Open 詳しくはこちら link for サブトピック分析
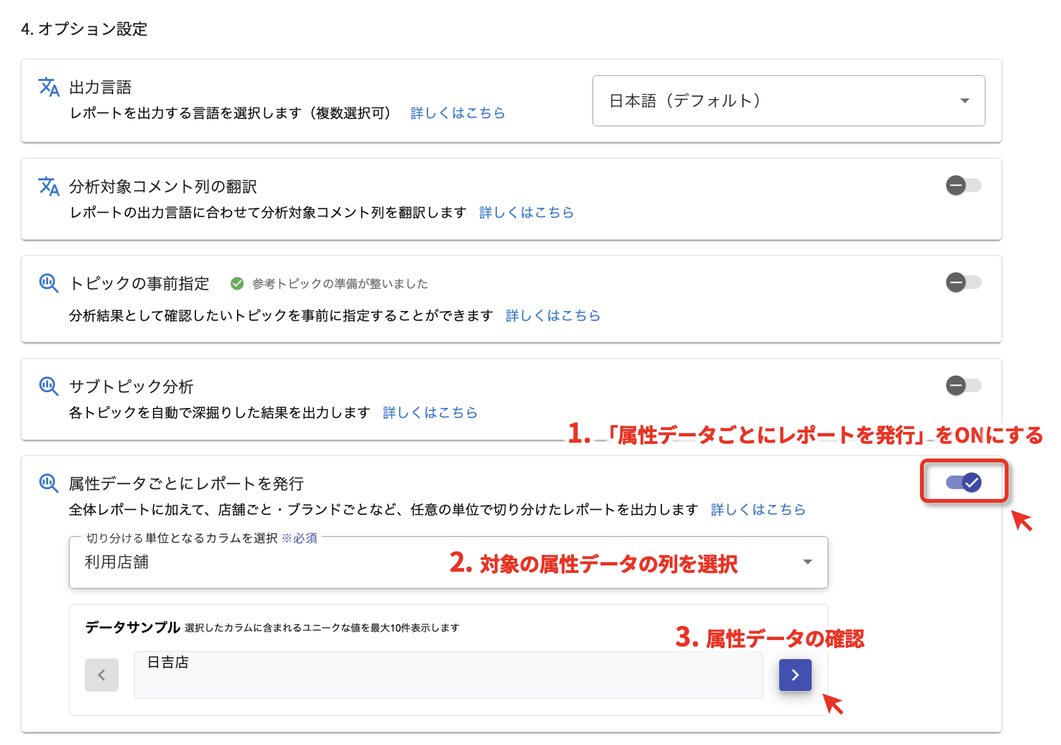Viewport: 1061px width, 745px height. (x=430, y=413)
